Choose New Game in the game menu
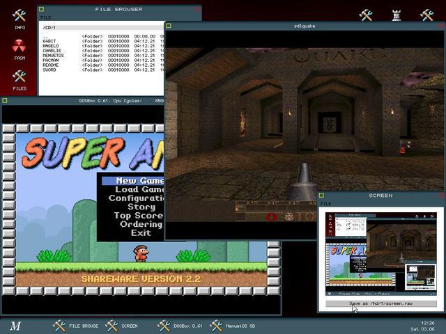 click(139, 181)
